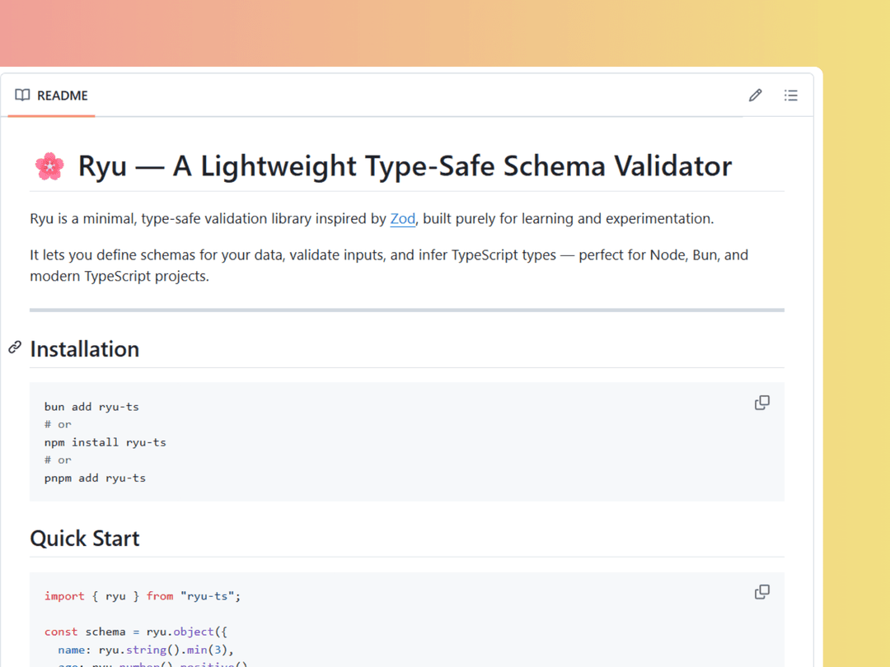This screenshot has width=890, height=667.
Task: Open the Zod hyperlink
Action: [403, 219]
